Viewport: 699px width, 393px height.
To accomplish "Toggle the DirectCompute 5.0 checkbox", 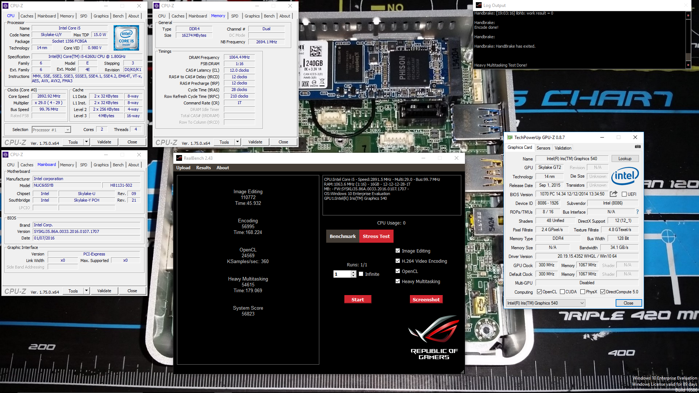I will tap(603, 292).
